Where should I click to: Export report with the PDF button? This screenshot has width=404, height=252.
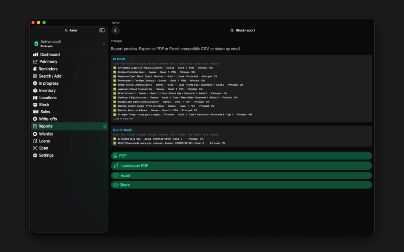coord(241,156)
